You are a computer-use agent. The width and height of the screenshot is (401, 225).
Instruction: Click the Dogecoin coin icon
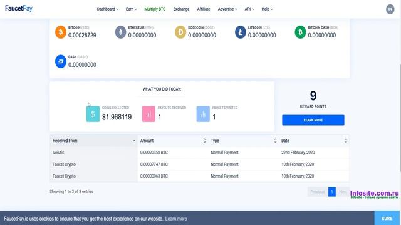click(x=180, y=32)
